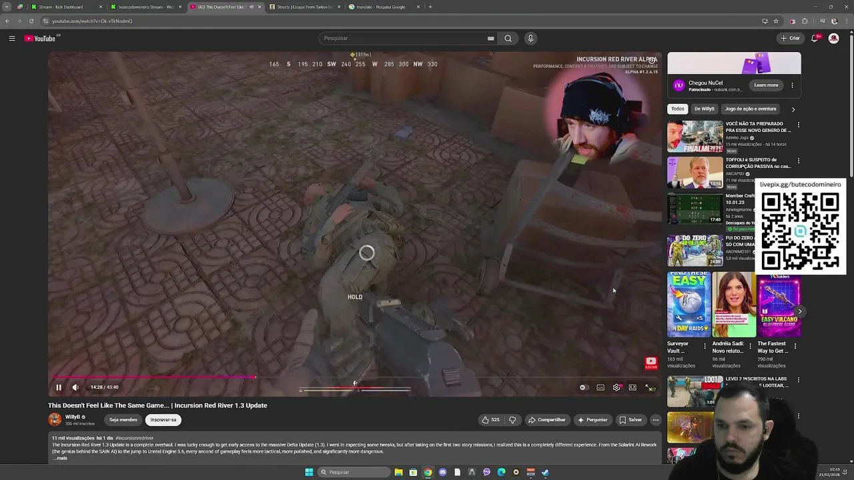Viewport: 854px width, 480px height.
Task: Switch to the butecodomineiro Stream tab
Action: click(x=145, y=7)
